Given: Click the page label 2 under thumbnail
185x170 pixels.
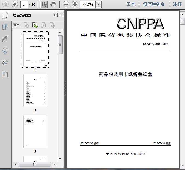Looking at the screenshot, I should point(35,111).
